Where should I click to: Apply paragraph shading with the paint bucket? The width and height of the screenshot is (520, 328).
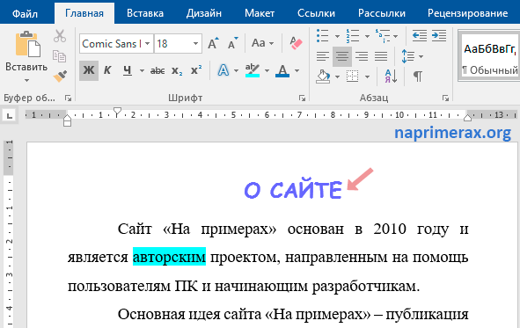[x=323, y=77]
